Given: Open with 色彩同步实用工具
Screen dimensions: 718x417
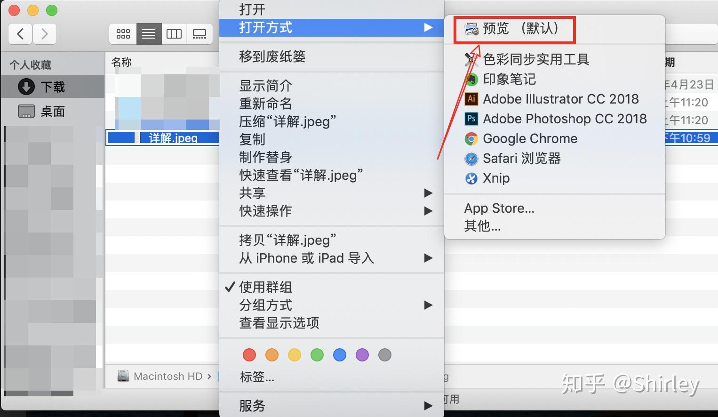Looking at the screenshot, I should pos(555,59).
